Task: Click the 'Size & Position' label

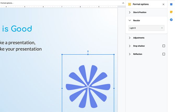Action: point(140,12)
